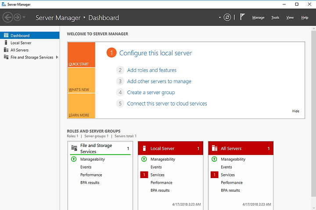Screen dimensions: 316x210
Task: Click File and Storage Services tile icon
Action: 74,148
